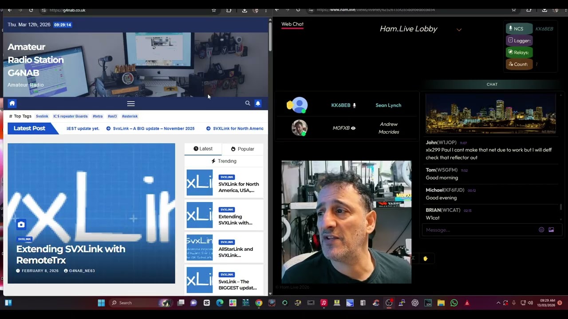The height and width of the screenshot is (319, 568).
Task: Show hidden system tray icons chevron
Action: point(498,303)
